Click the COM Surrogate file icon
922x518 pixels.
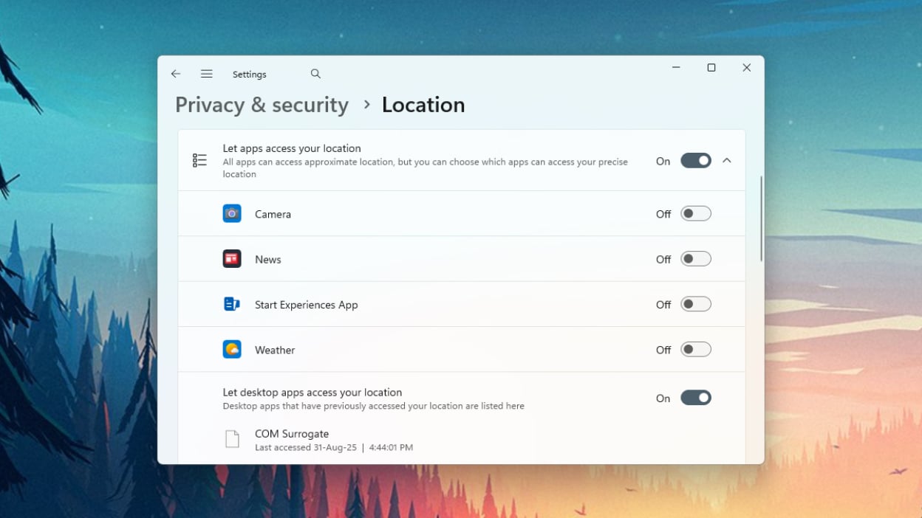(232, 440)
